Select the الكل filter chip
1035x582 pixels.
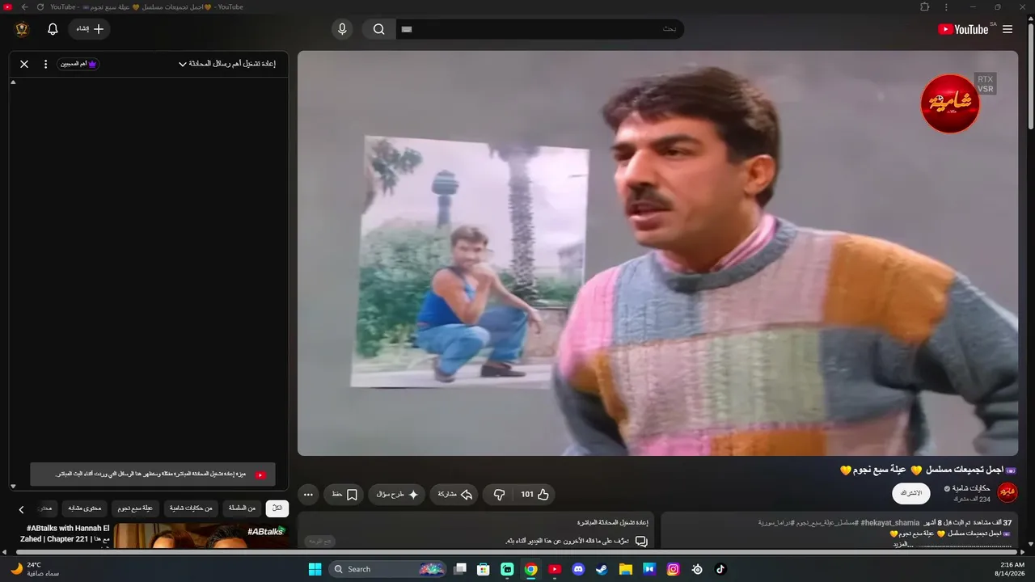277,508
